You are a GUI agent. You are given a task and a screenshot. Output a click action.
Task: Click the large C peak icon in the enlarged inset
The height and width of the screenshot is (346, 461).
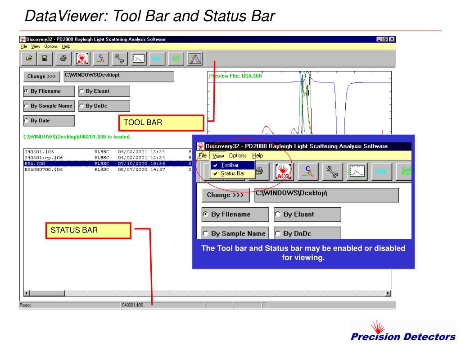[308, 171]
